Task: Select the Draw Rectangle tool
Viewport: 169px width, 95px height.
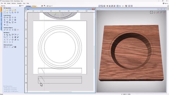Action: [x=10, y=17]
